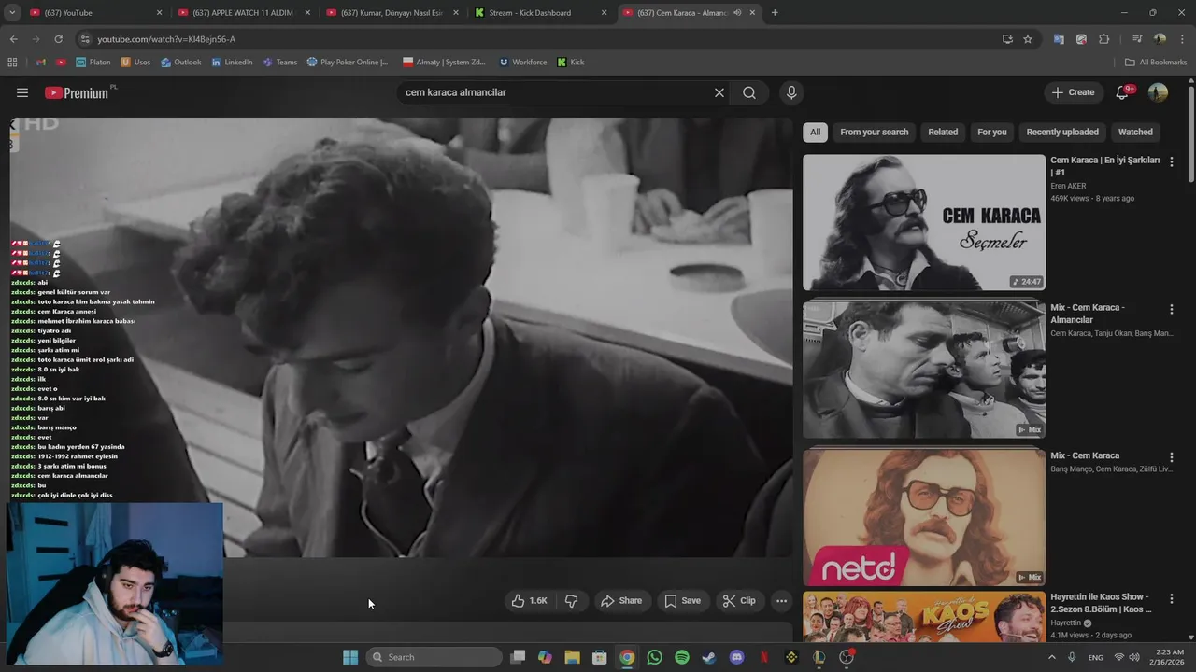The height and width of the screenshot is (672, 1196).
Task: Open the Teams bookmark
Action: point(279,63)
